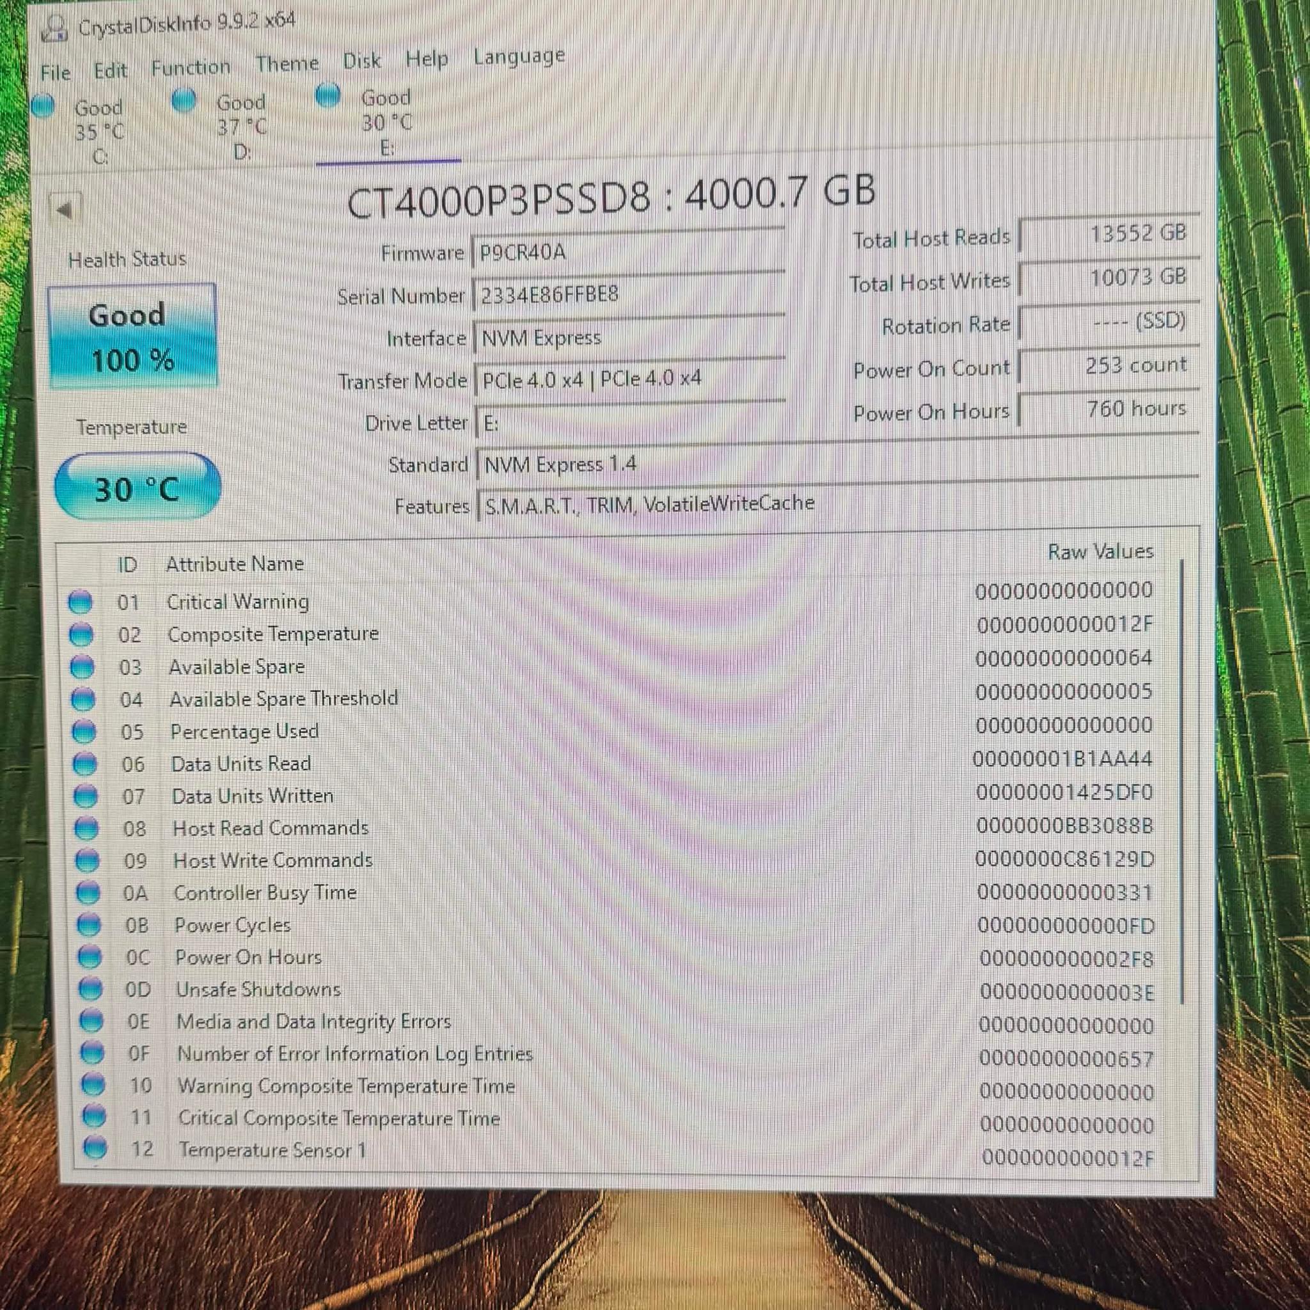Viewport: 1310px width, 1310px height.
Task: Click the status icon for Power On Hours row 0C
Action: pyautogui.click(x=90, y=958)
